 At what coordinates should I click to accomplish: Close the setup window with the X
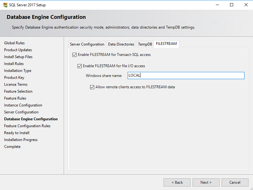click(x=246, y=5)
